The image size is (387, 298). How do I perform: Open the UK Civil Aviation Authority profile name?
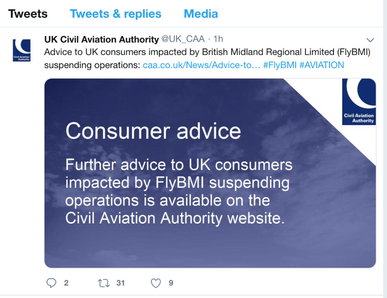click(x=101, y=39)
